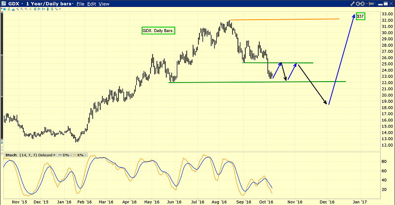Image resolution: width=395 pixels, height=205 pixels.
Task: Click the wrench configuration icon in title bar
Action: click(353, 3)
